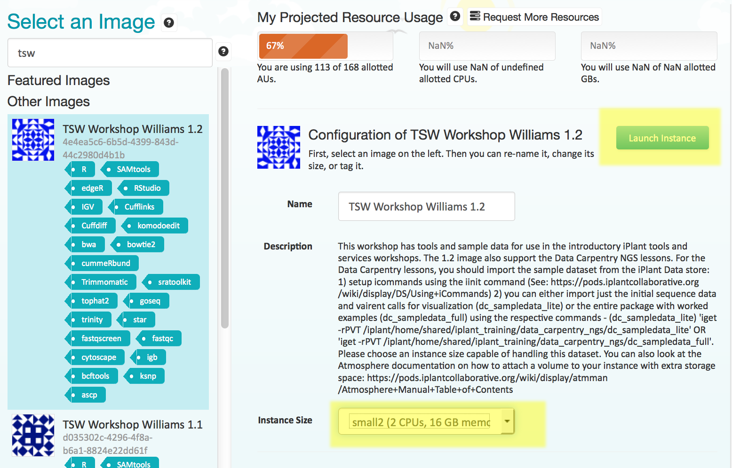
Task: Click the komodoedit tag
Action: pyautogui.click(x=155, y=226)
